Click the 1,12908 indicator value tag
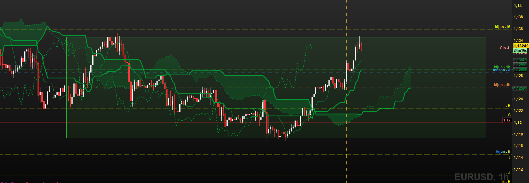This screenshot has width=529, height=183. tap(520, 69)
